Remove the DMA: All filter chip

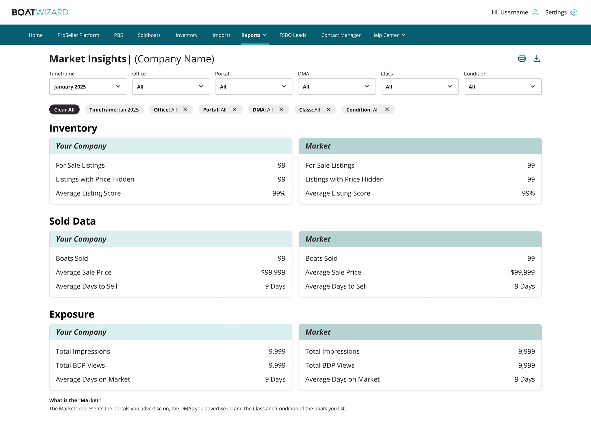(x=281, y=109)
